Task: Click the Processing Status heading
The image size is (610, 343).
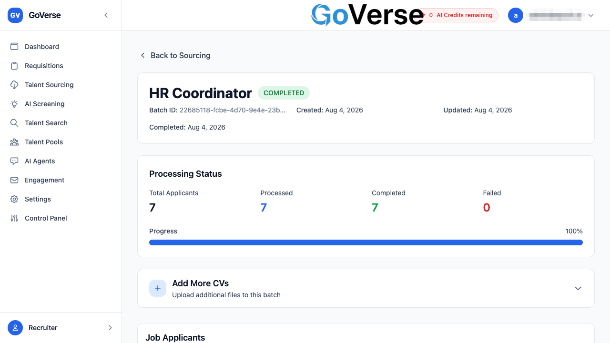Action: coord(185,174)
